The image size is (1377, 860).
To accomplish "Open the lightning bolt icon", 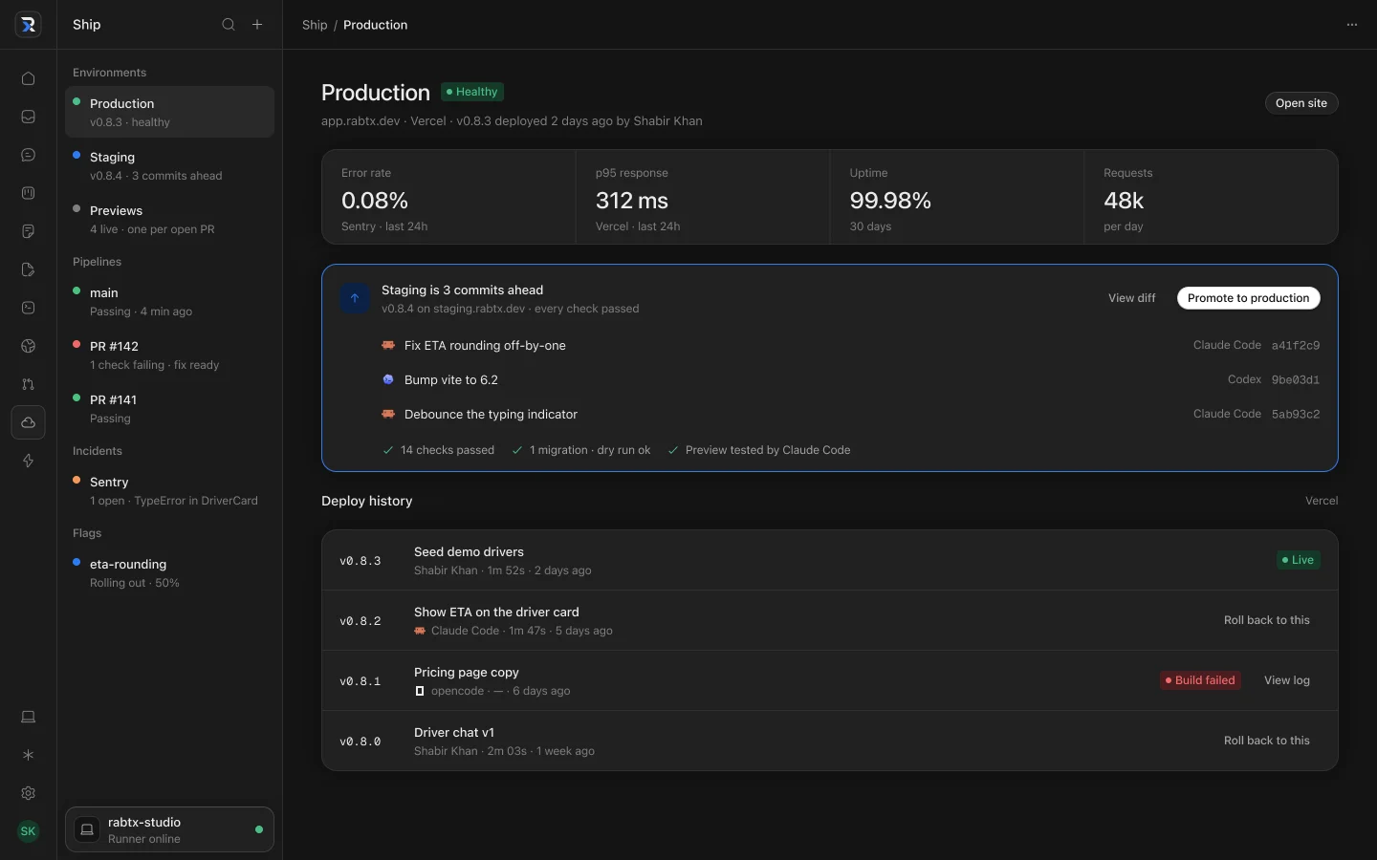I will pos(28,461).
